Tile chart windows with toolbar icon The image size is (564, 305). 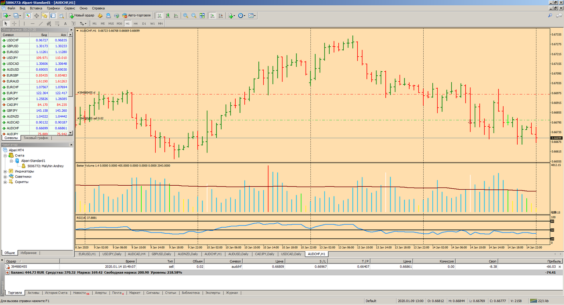(x=202, y=15)
